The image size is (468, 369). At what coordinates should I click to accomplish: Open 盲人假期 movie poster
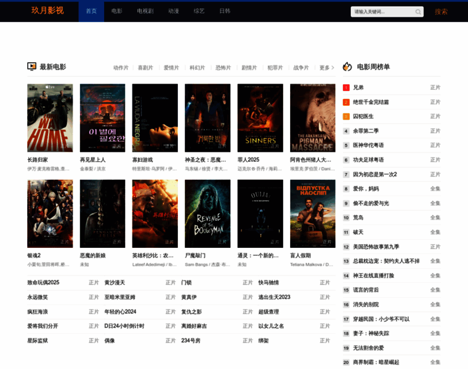coord(313,213)
